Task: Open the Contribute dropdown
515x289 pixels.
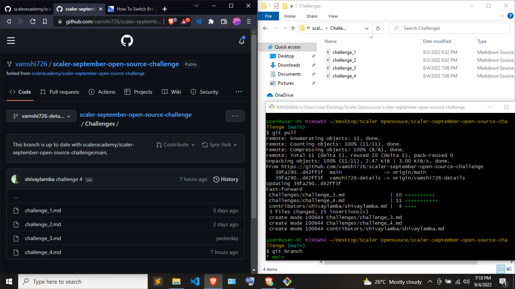Action: 175,144
